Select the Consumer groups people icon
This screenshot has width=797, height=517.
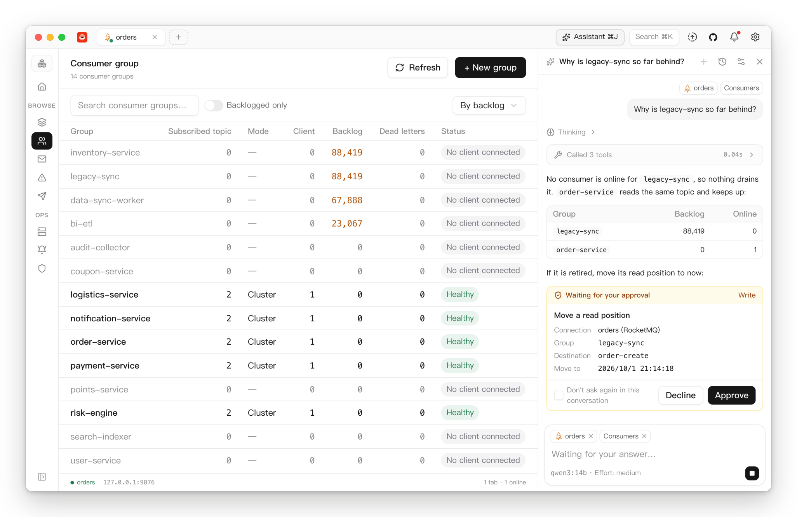pyautogui.click(x=42, y=141)
